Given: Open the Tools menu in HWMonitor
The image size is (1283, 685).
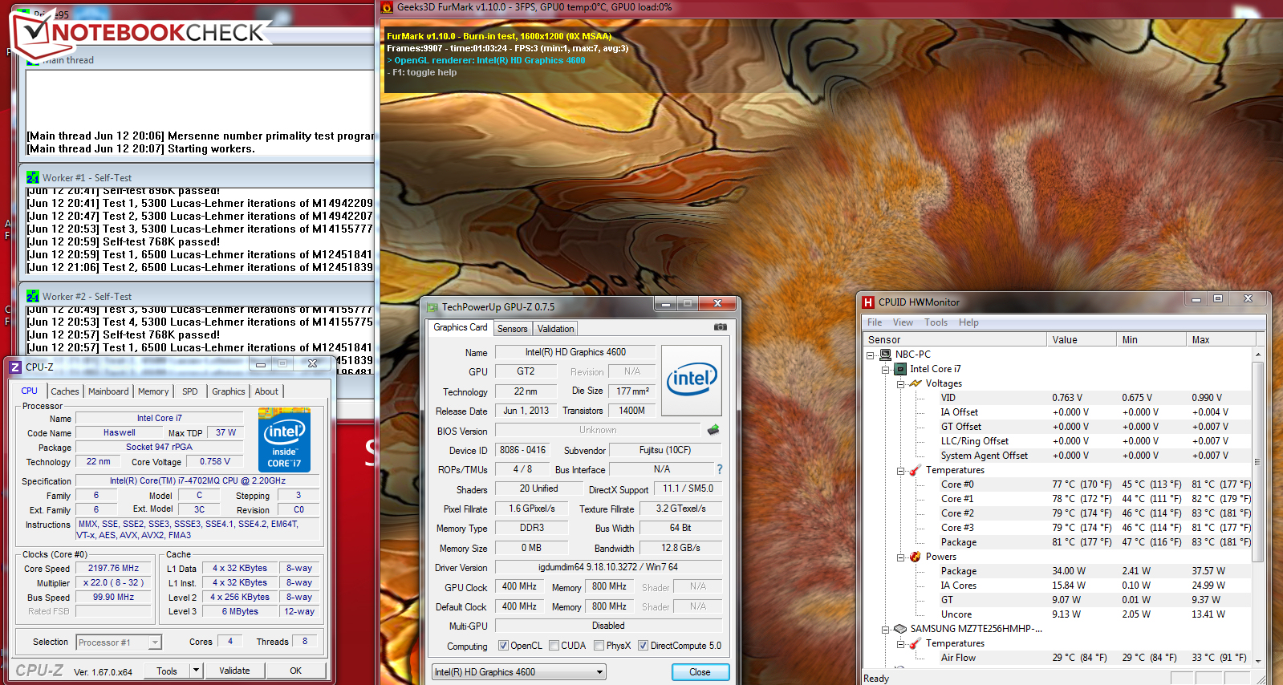Looking at the screenshot, I should [x=936, y=322].
